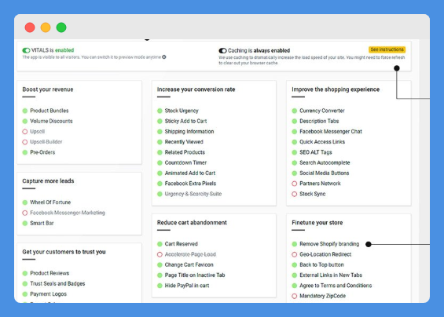Toggle the VITALS enabled switch
This screenshot has height=317, width=444.
click(26, 50)
